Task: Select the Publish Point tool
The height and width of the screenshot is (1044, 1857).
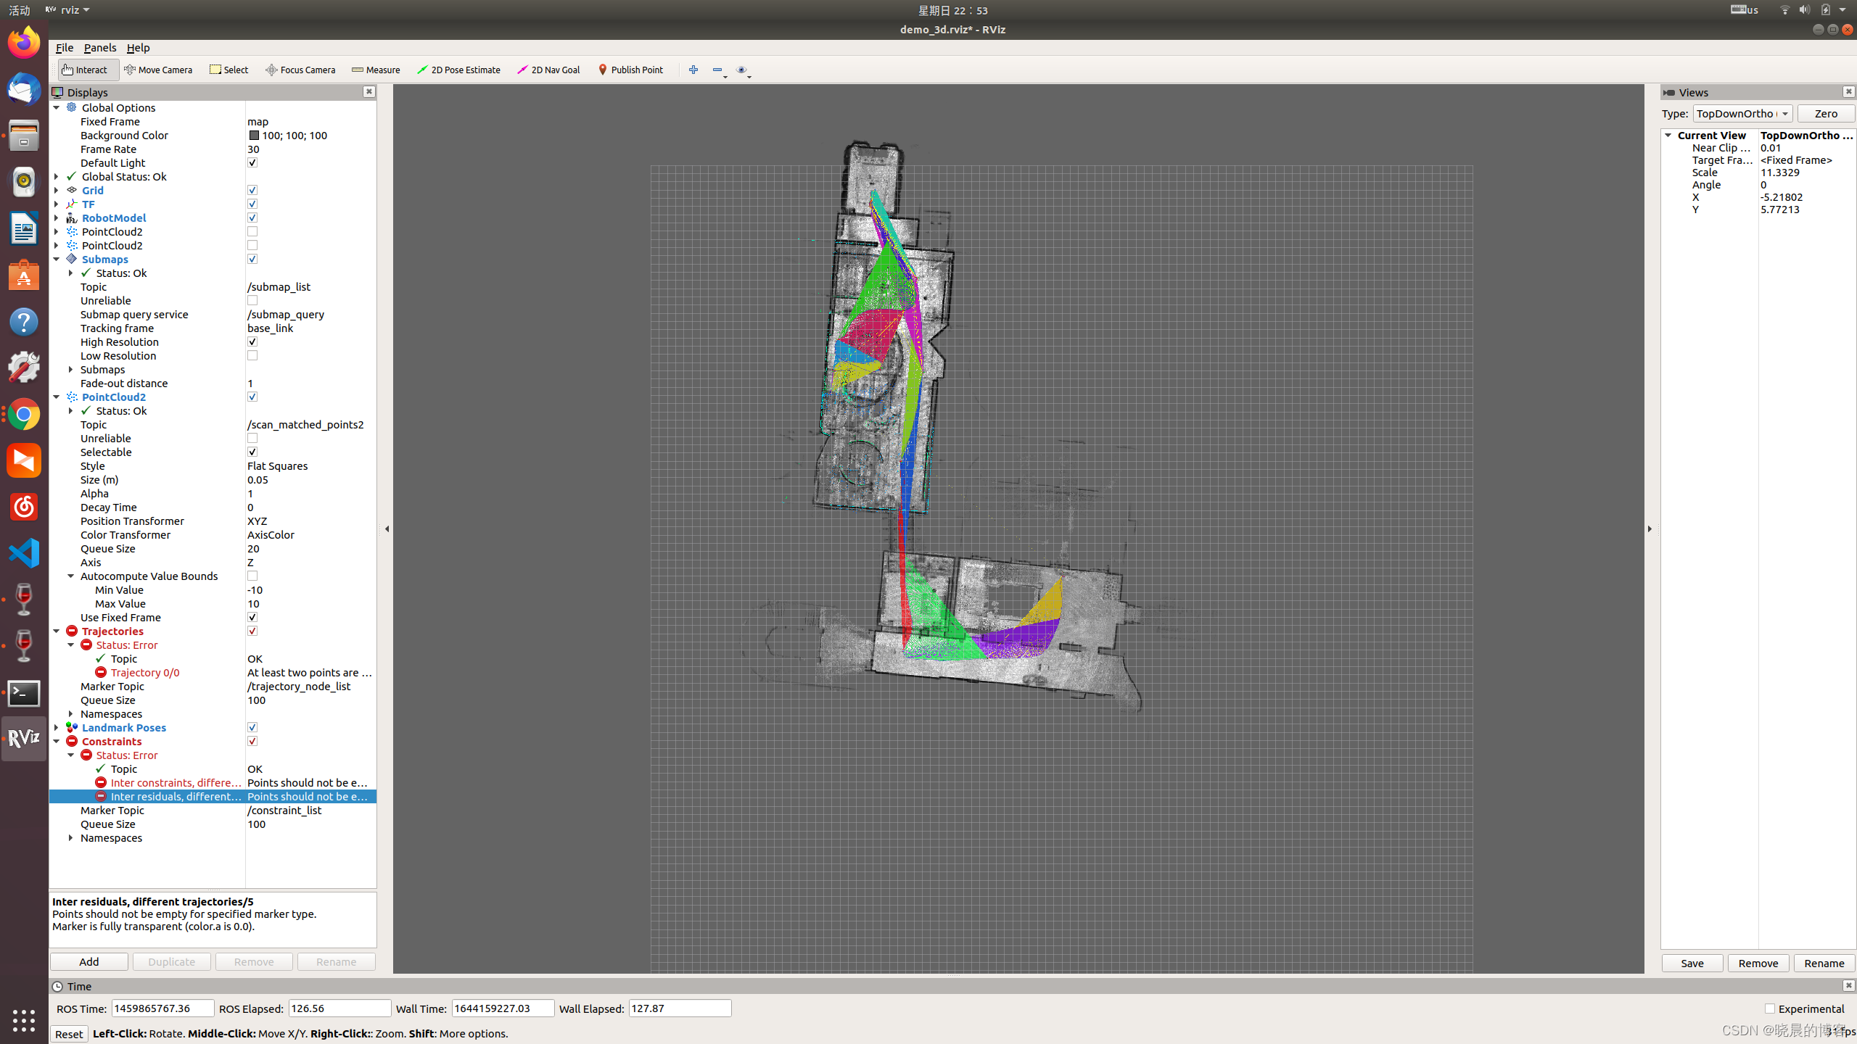Action: [x=630, y=70]
